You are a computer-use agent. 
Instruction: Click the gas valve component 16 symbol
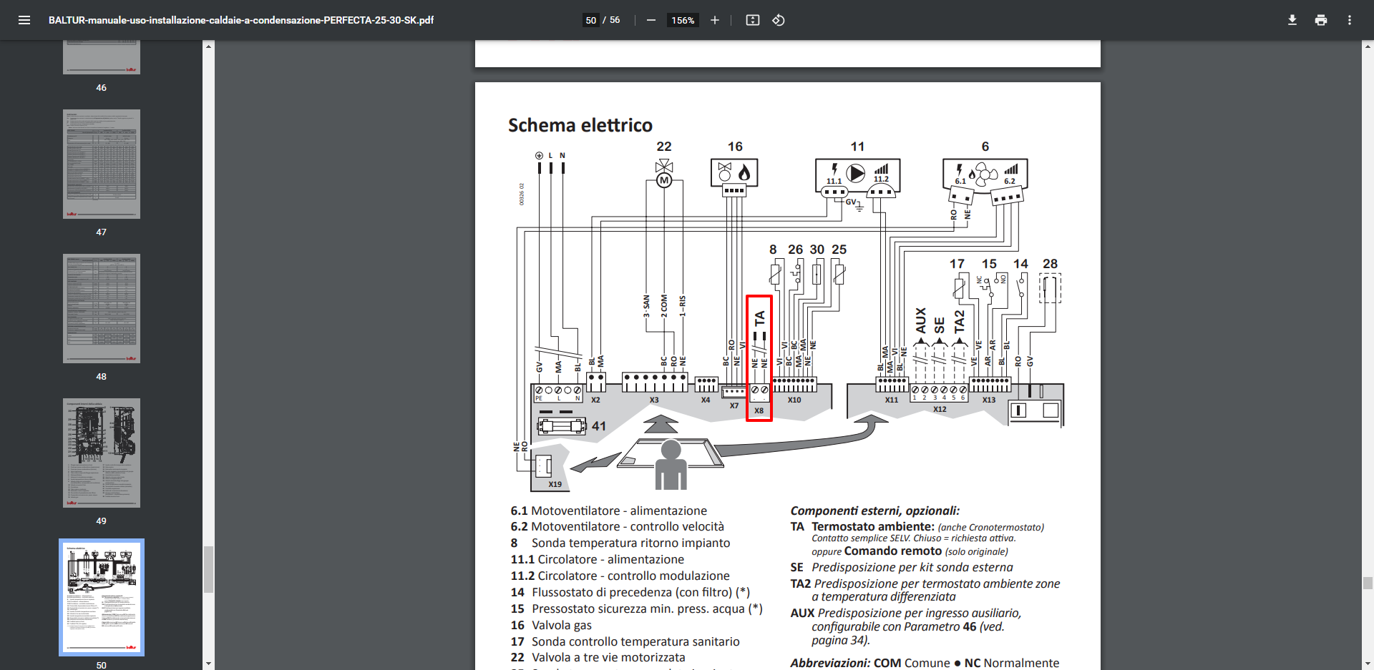pyautogui.click(x=734, y=172)
